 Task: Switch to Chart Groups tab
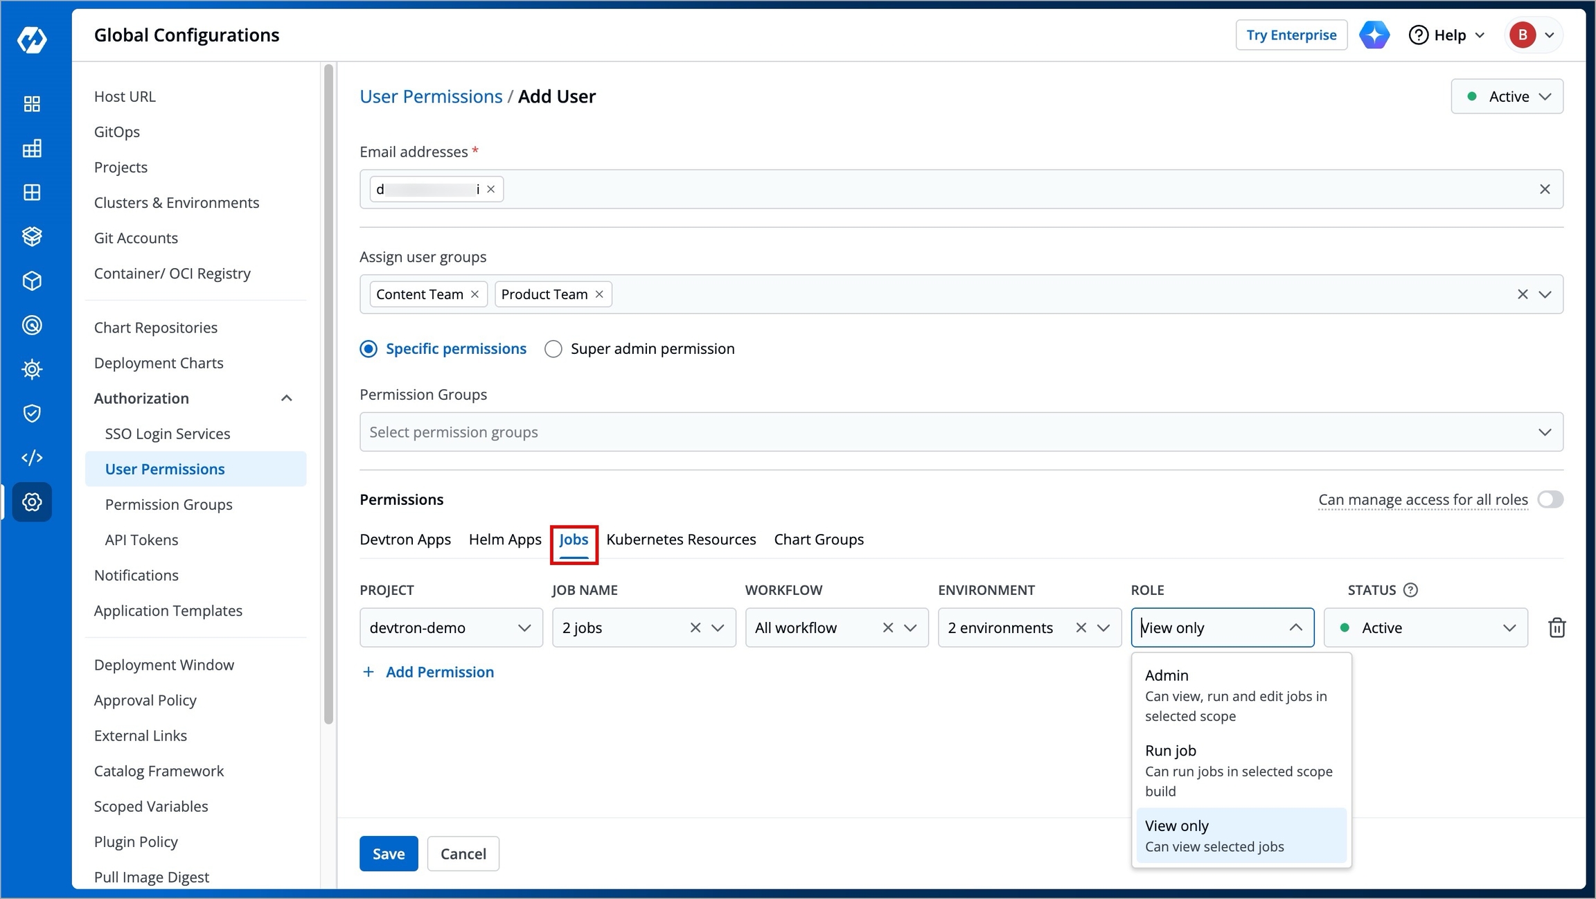(819, 540)
